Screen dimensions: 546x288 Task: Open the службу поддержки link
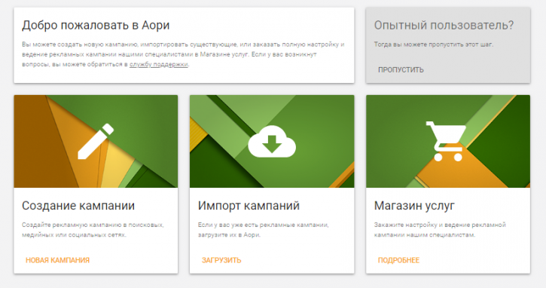[x=159, y=65]
